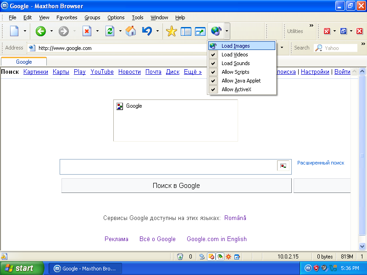Select the Google tab
367x275 pixels.
tap(24, 62)
